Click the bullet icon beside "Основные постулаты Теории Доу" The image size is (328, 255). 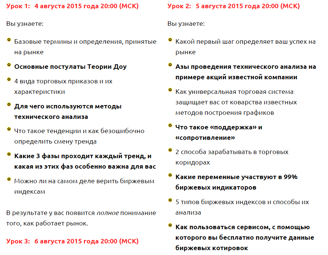[9, 65]
